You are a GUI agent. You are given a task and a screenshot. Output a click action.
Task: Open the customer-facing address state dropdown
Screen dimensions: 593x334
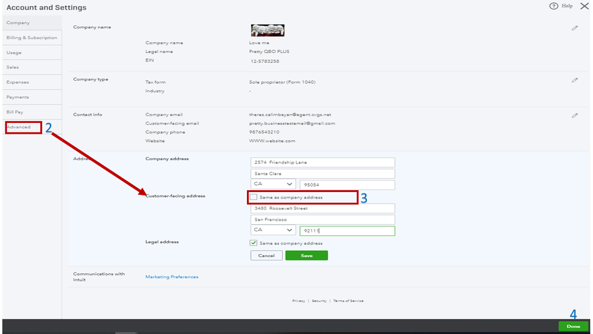[273, 230]
